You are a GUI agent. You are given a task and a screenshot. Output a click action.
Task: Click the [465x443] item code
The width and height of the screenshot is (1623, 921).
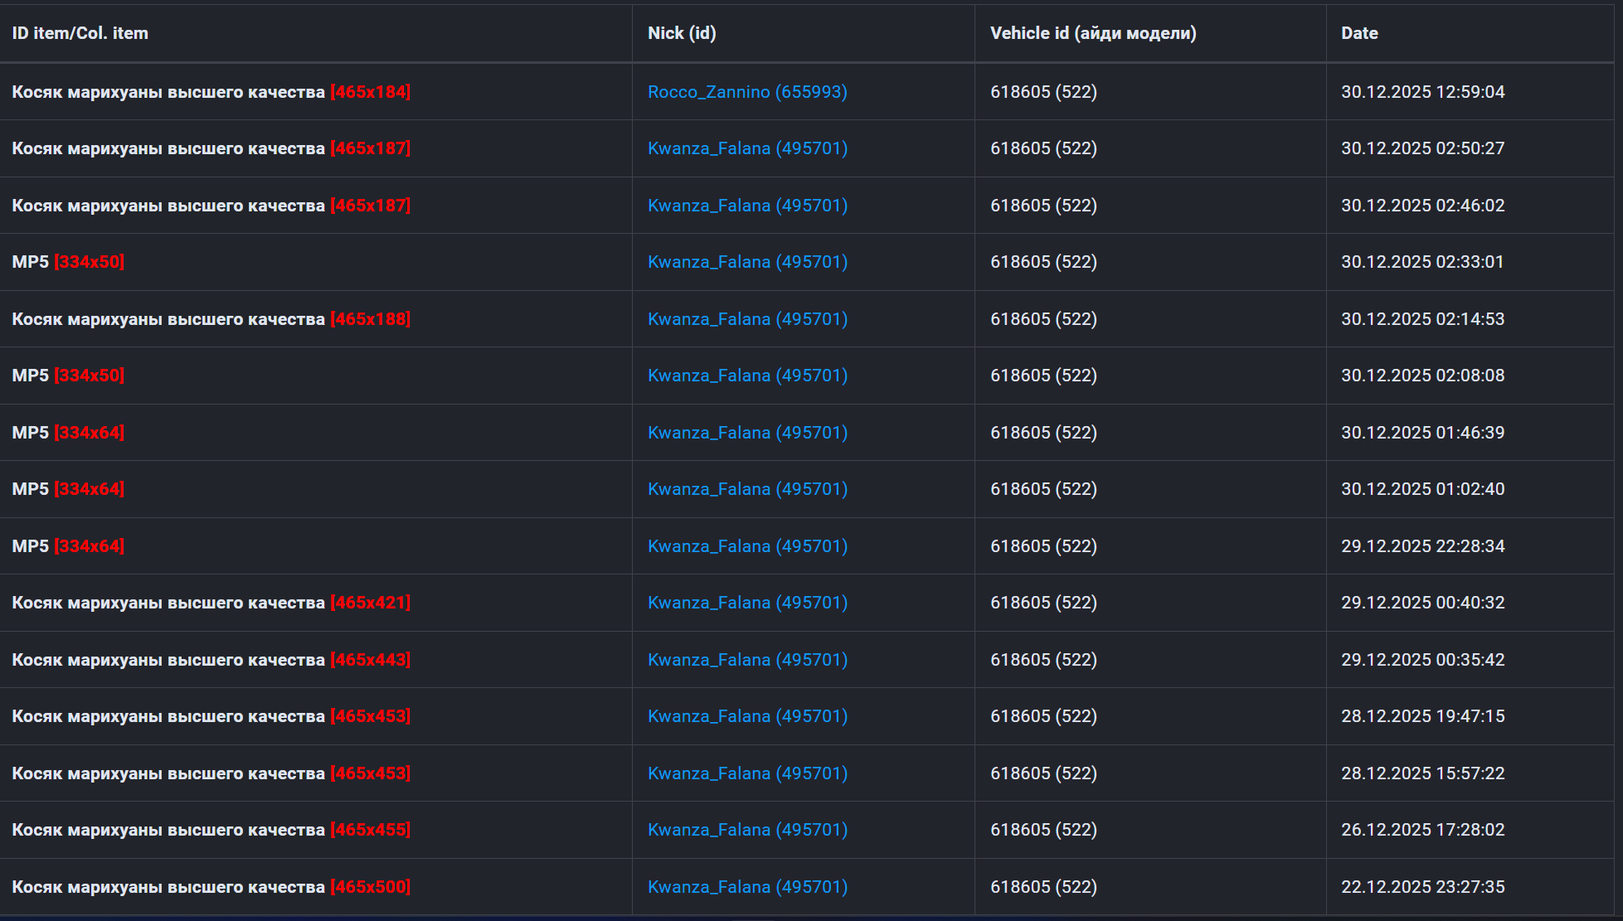[x=370, y=660]
